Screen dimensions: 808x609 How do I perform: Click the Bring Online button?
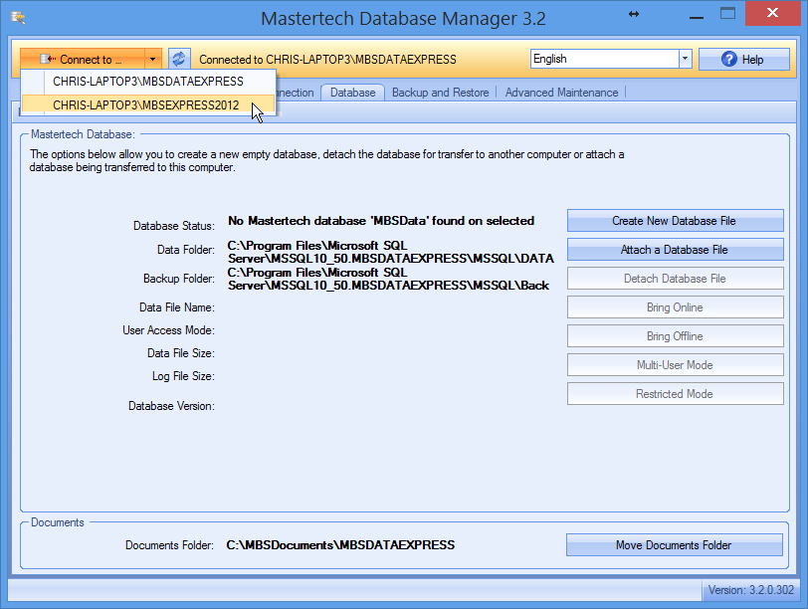(675, 307)
